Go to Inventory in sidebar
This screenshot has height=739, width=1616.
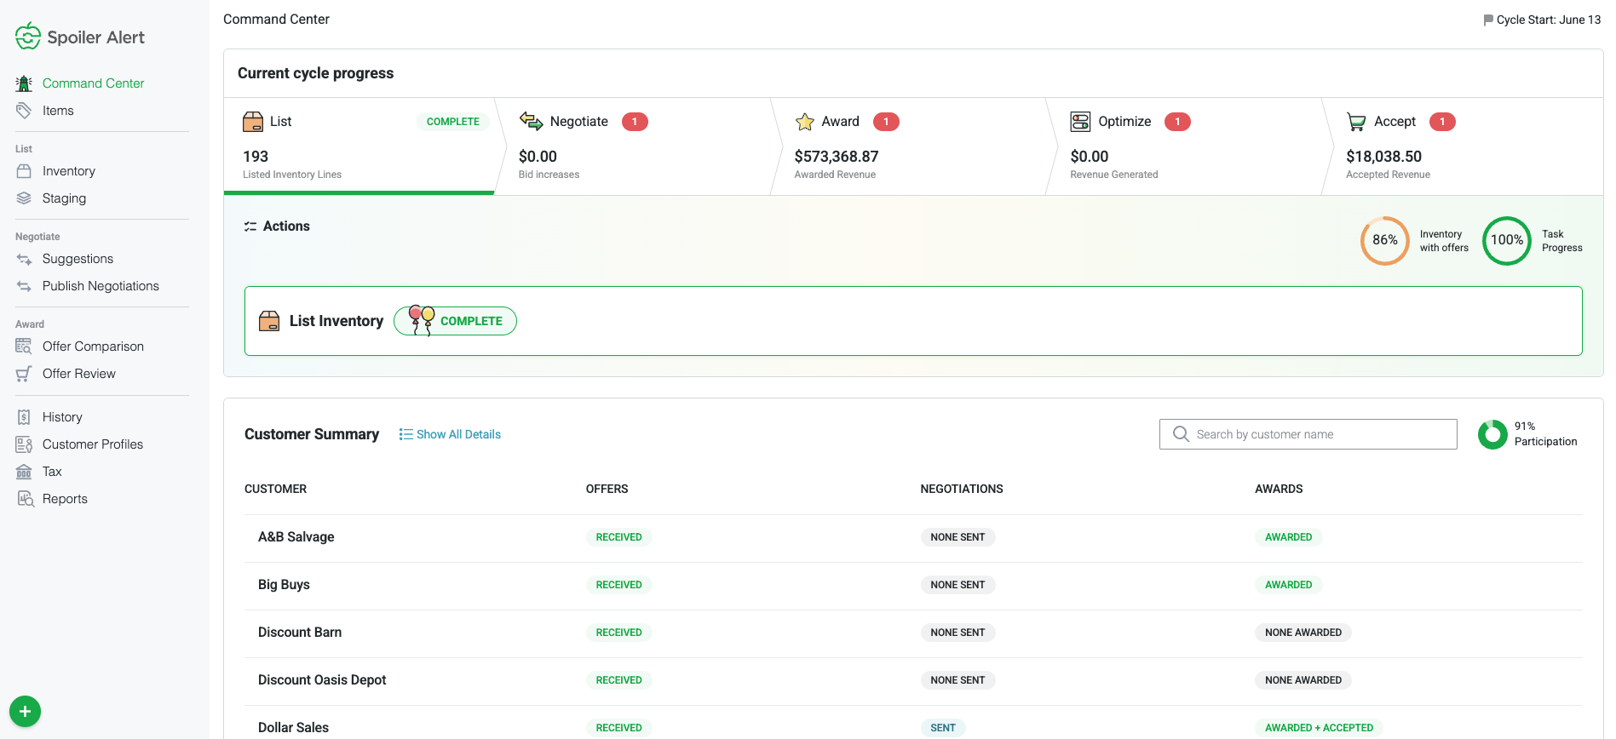coord(69,171)
